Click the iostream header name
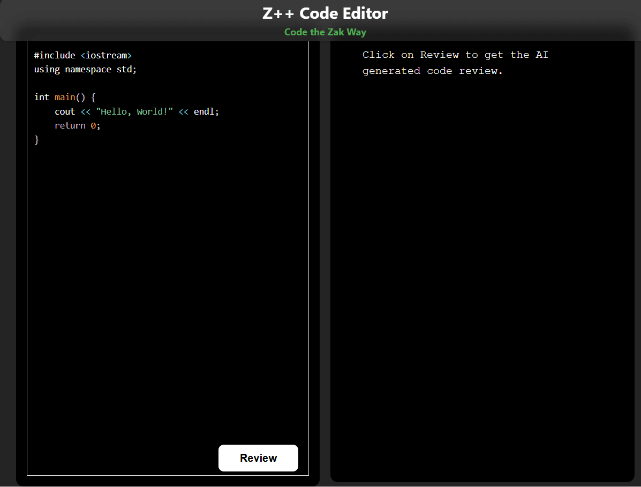The image size is (641, 487). [106, 55]
